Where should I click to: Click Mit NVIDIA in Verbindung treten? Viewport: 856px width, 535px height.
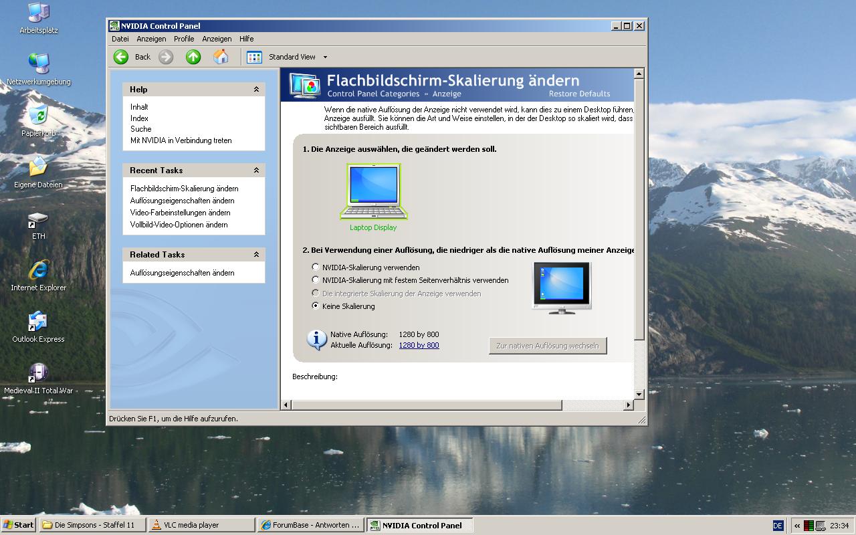181,140
